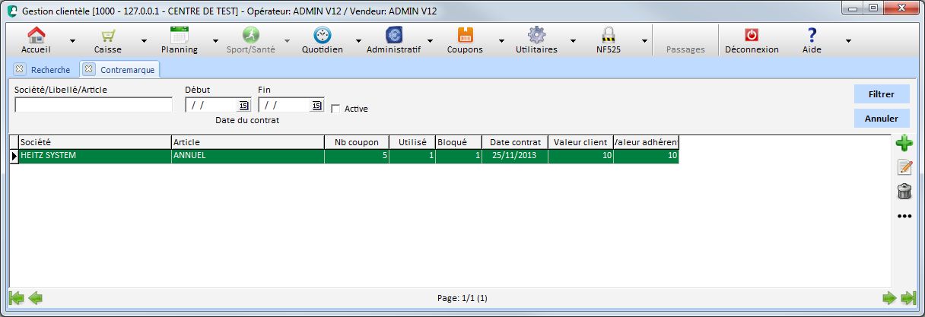
Task: Click the edit notepad icon
Action: point(904,167)
